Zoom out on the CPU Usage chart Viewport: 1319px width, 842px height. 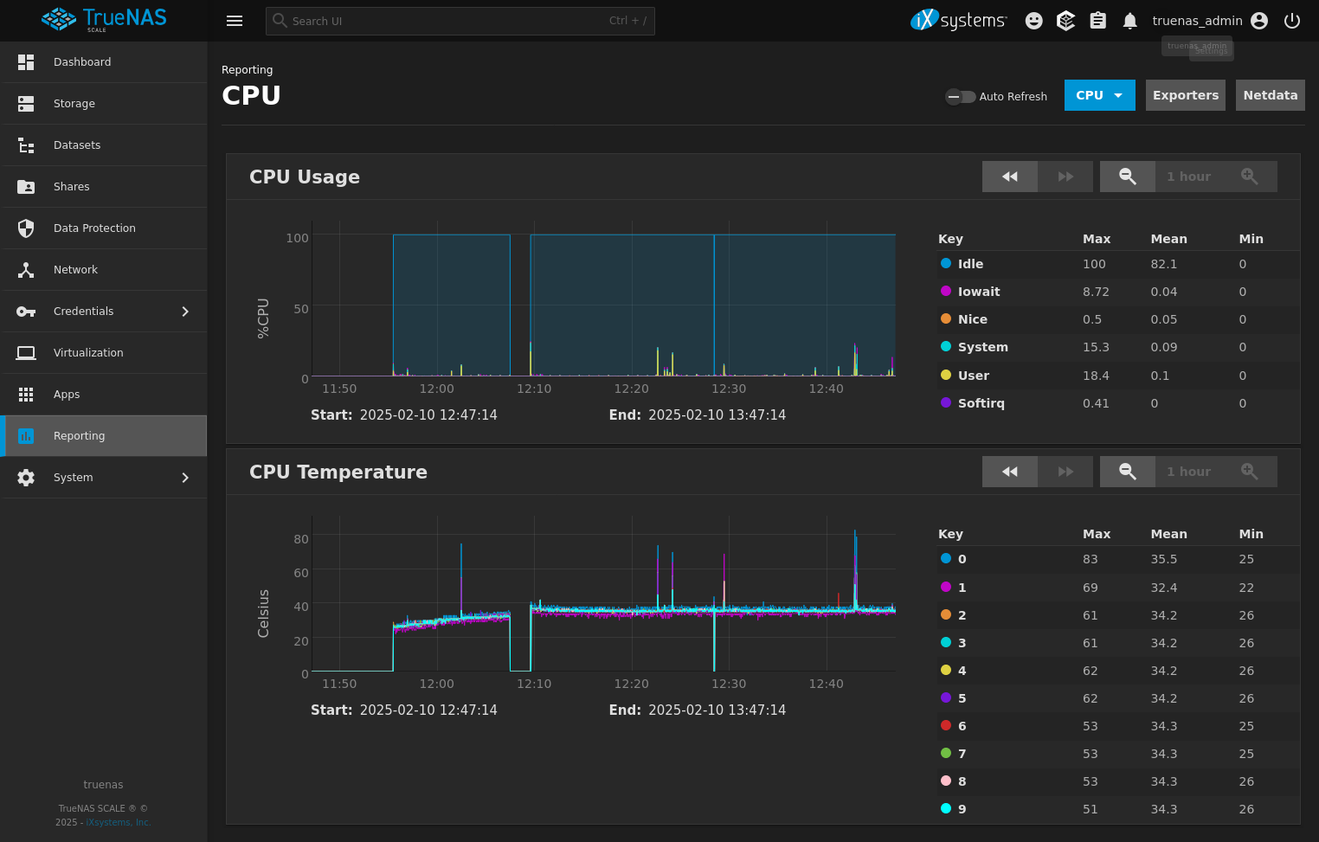[1127, 176]
